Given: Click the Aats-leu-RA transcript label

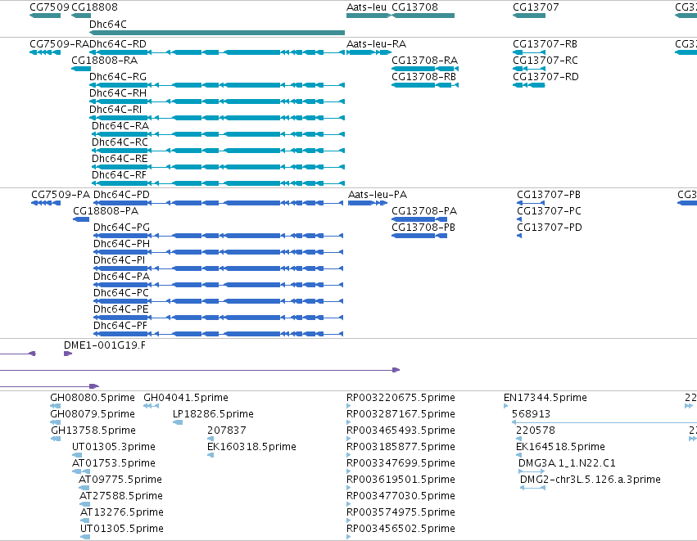Looking at the screenshot, I should tap(376, 44).
